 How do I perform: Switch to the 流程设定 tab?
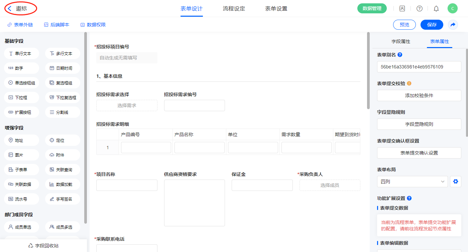(x=234, y=9)
